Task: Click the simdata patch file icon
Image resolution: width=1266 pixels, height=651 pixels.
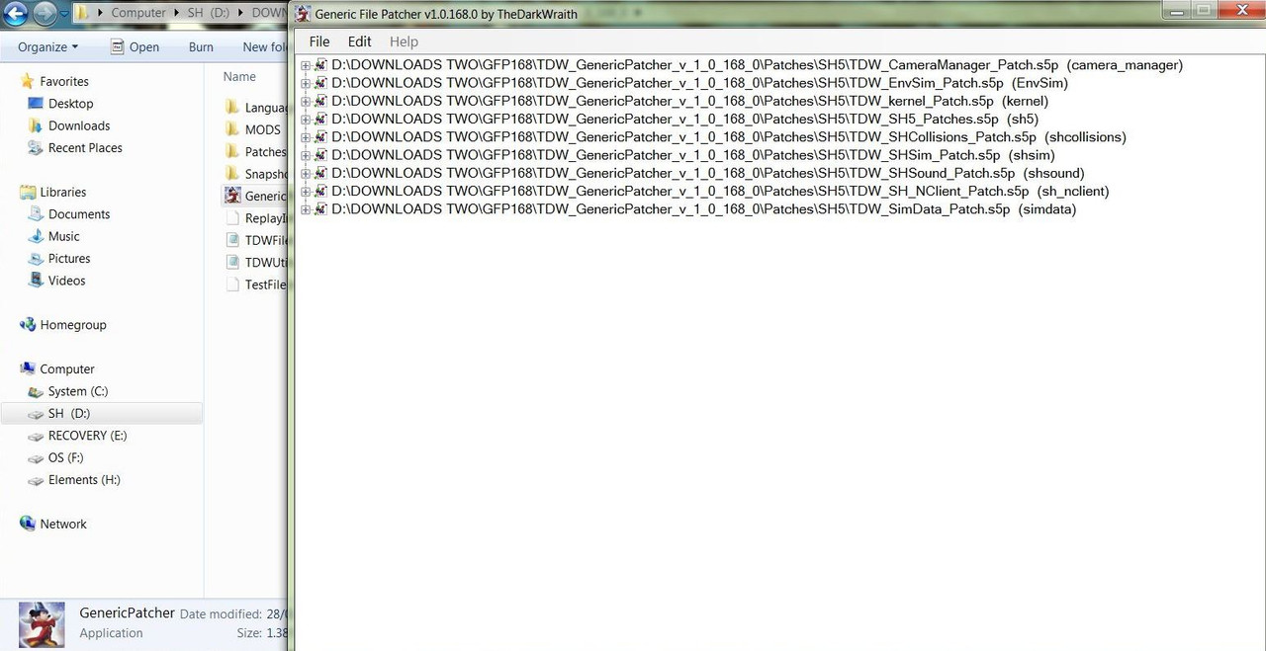Action: pos(320,209)
